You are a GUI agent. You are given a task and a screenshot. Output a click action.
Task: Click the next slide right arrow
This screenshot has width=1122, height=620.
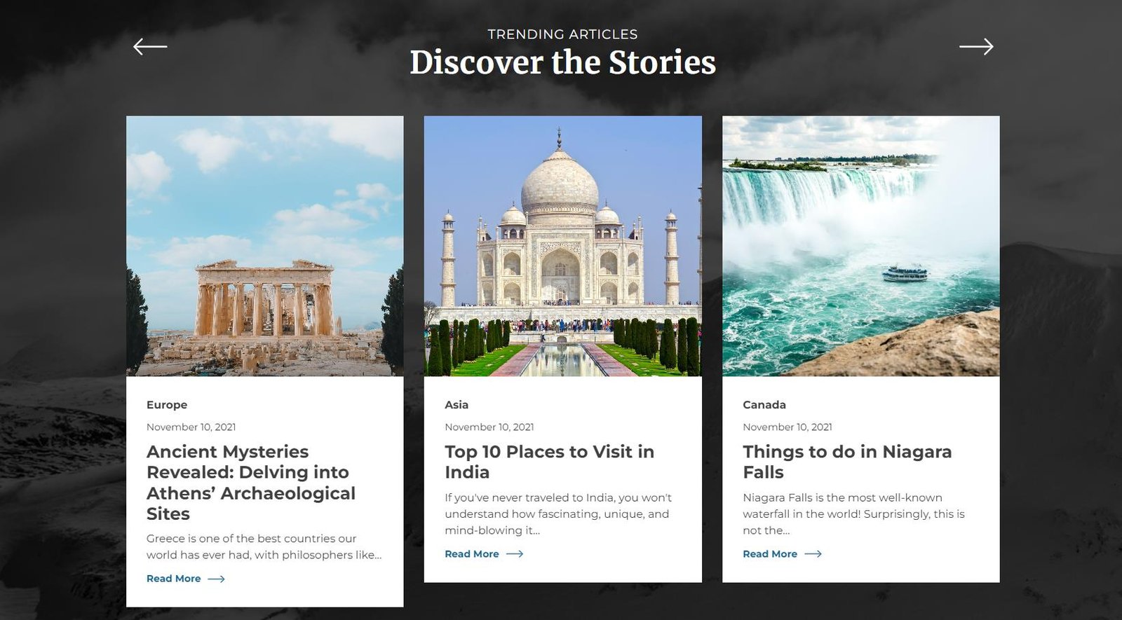(976, 47)
